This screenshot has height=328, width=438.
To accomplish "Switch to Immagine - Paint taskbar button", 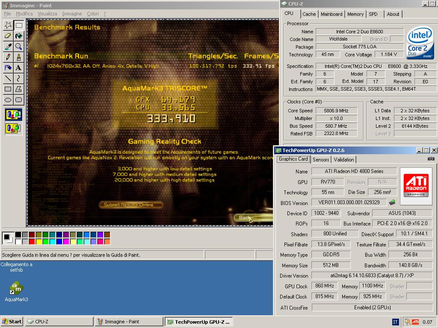I will (x=129, y=322).
